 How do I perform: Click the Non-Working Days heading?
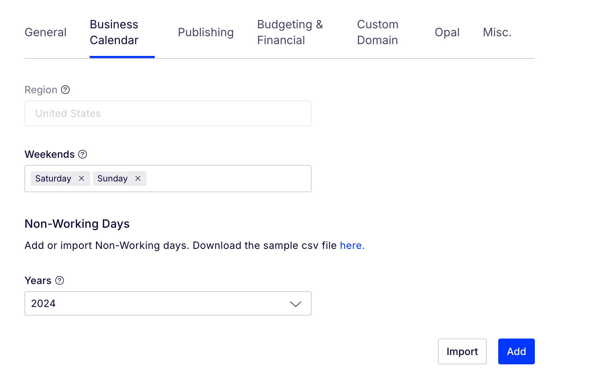(77, 224)
